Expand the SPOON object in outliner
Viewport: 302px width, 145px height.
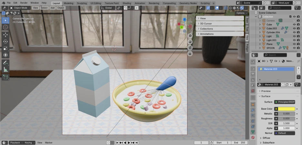(x=260, y=48)
